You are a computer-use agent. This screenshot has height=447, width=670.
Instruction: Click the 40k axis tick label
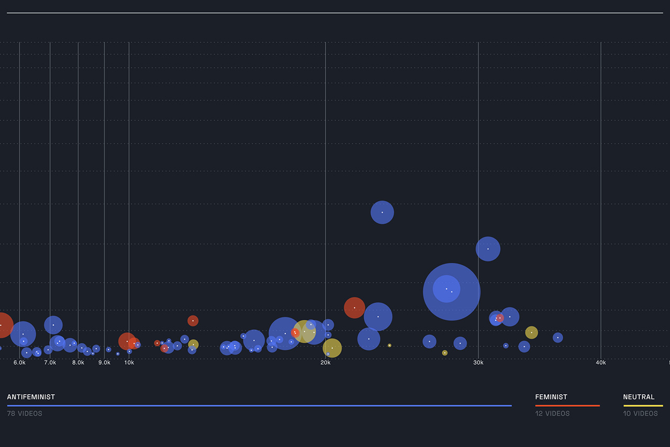click(600, 363)
